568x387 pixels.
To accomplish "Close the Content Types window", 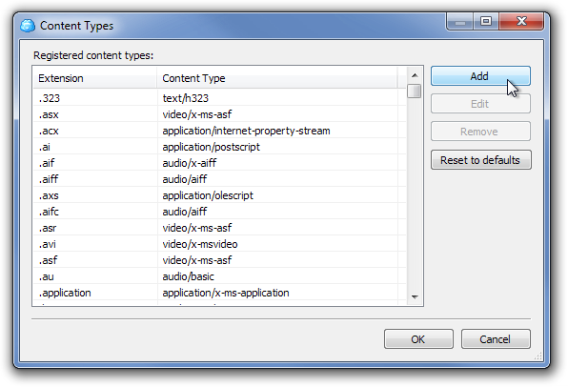I will [x=521, y=21].
